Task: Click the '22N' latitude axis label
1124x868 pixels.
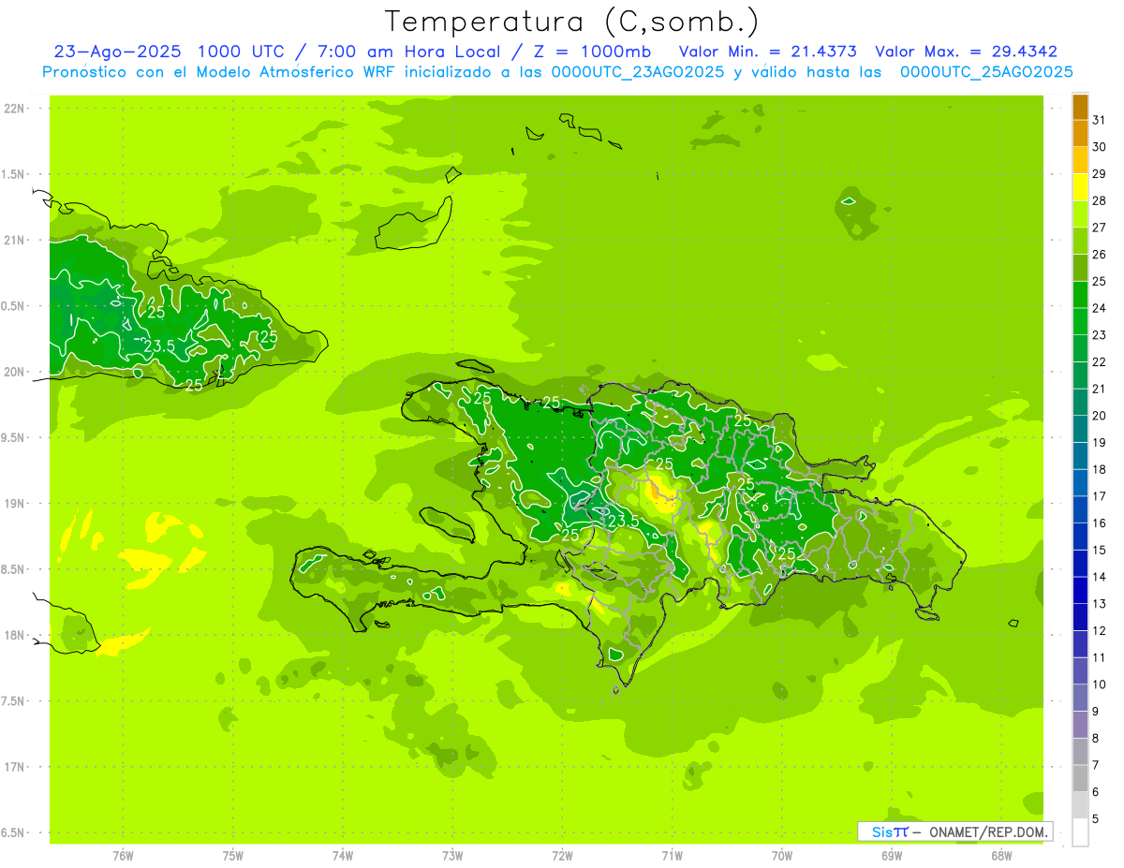Action: coord(15,109)
